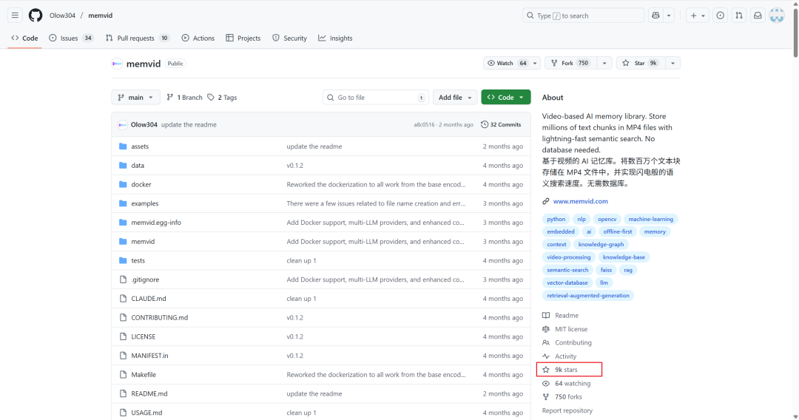Click the tags icon next to 2 Tags

(210, 98)
